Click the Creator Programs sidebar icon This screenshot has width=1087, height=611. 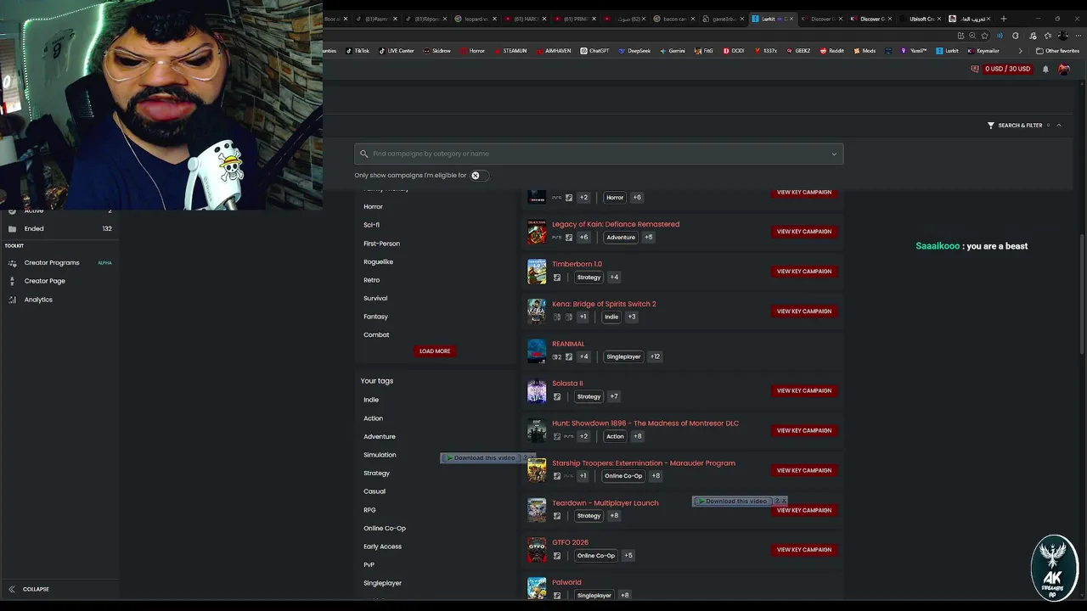12,263
